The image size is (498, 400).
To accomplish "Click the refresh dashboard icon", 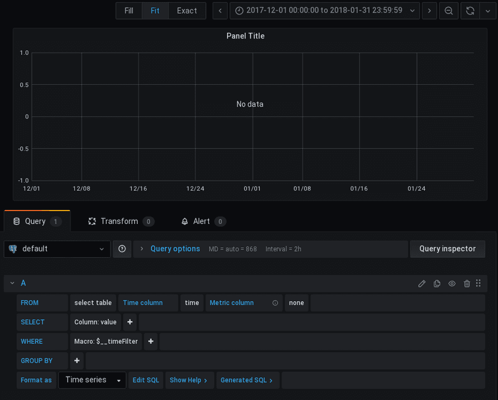I will coord(470,11).
